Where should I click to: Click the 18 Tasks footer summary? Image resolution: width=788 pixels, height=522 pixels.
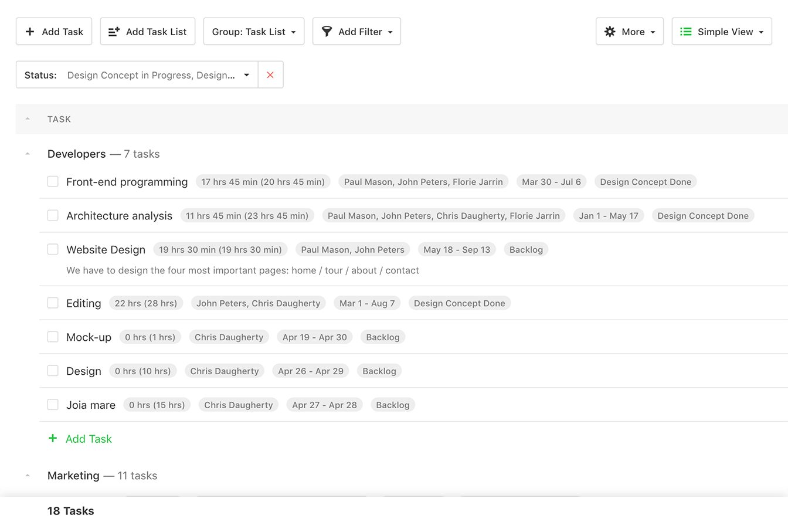(x=70, y=511)
